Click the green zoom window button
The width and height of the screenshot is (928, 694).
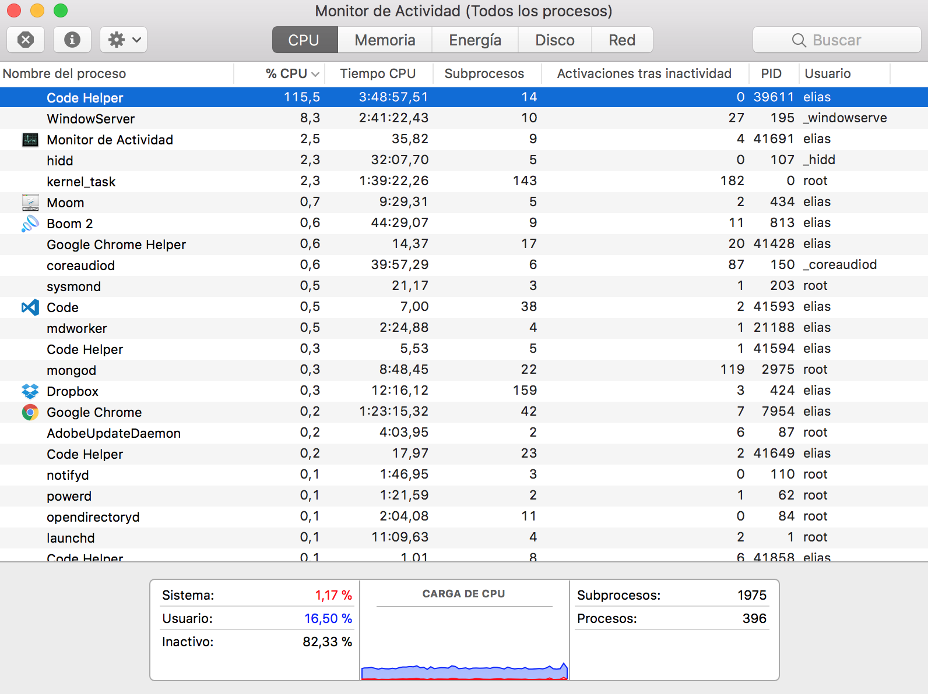click(x=61, y=10)
